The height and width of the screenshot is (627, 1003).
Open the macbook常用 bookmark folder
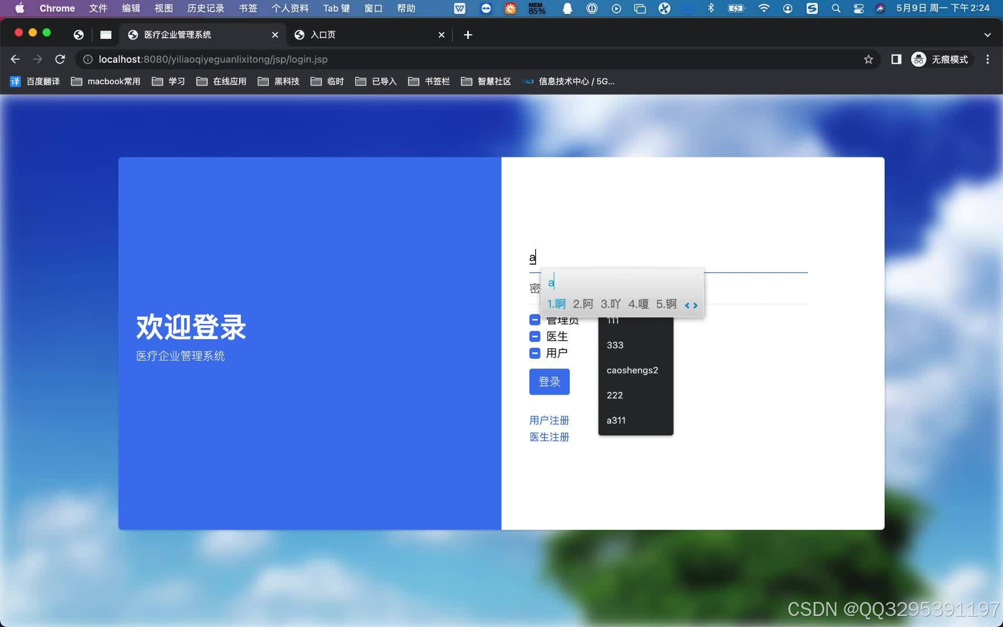coord(106,81)
